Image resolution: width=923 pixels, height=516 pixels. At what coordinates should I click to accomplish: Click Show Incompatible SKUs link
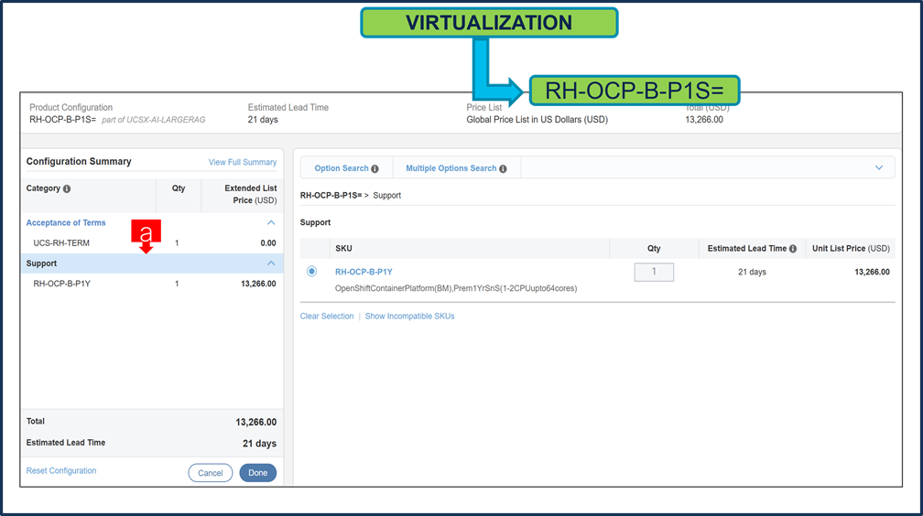tap(409, 316)
